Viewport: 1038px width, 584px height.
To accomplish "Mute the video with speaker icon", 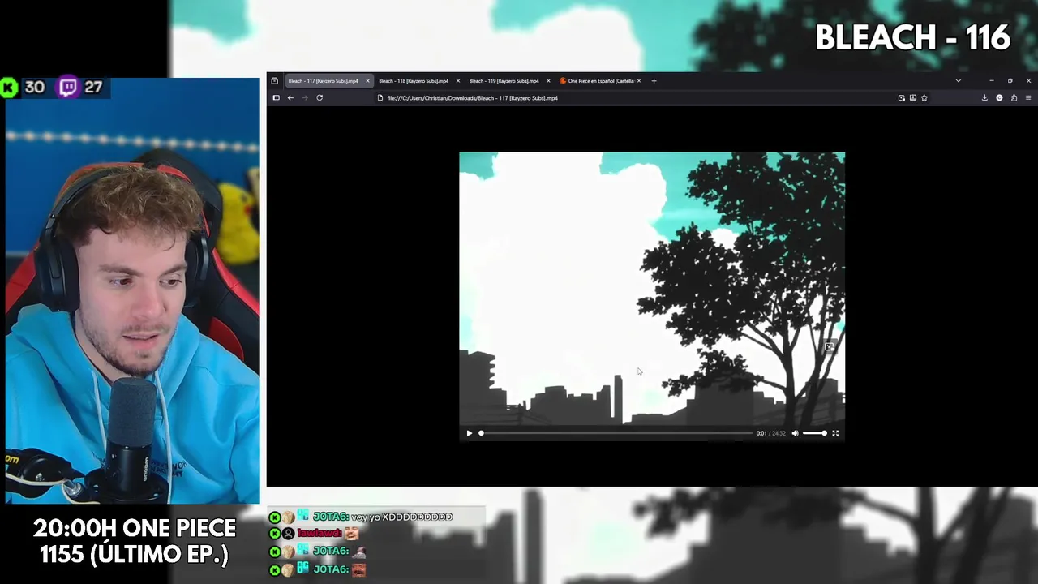I will [x=795, y=433].
